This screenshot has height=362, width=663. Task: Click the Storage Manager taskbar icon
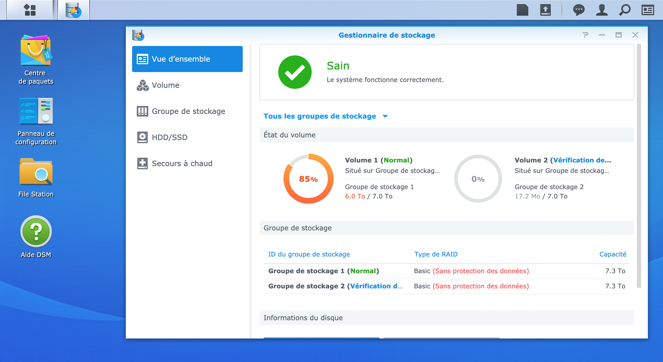(73, 10)
